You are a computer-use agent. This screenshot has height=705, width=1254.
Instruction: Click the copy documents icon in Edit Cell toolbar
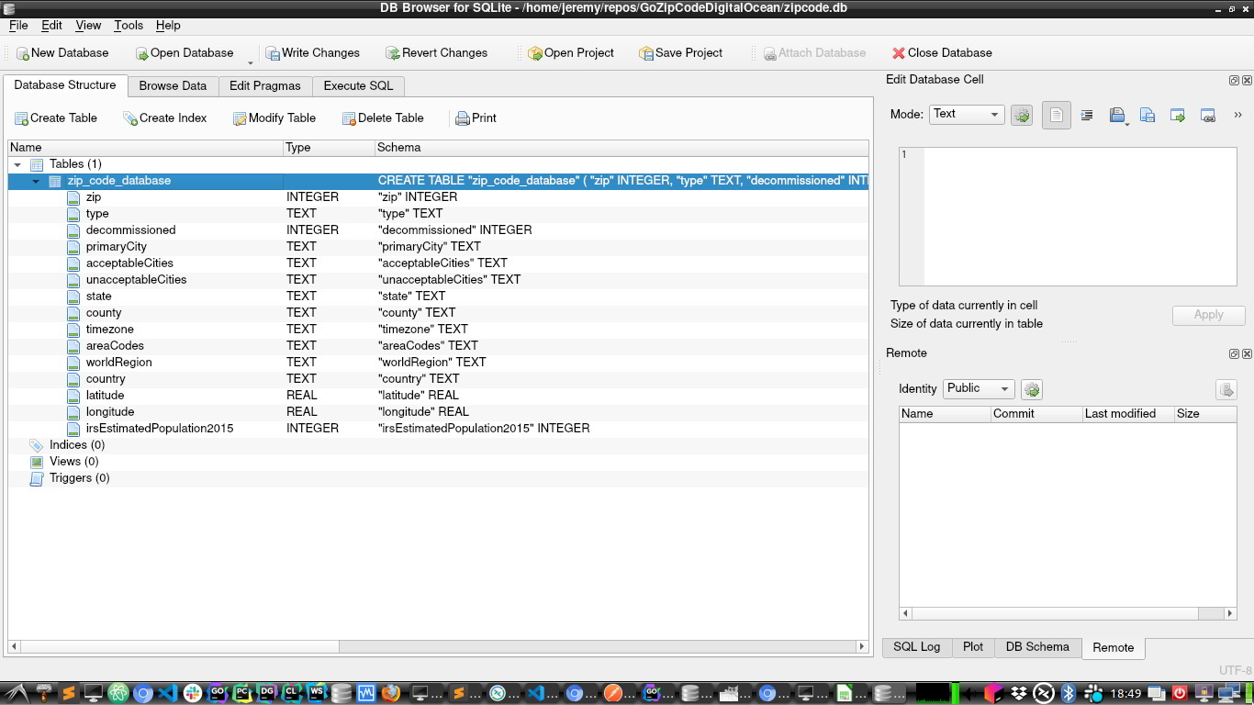coord(1148,116)
